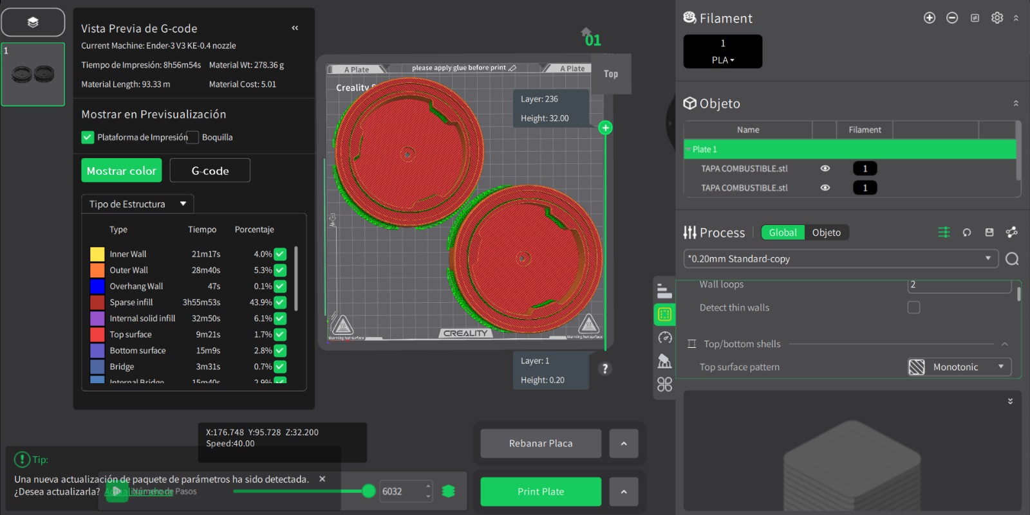Remove filament using the minus icon

(952, 18)
